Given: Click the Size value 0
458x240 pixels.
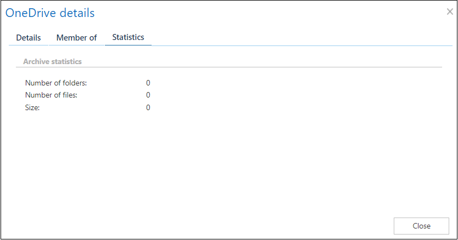Looking at the screenshot, I should pos(148,107).
